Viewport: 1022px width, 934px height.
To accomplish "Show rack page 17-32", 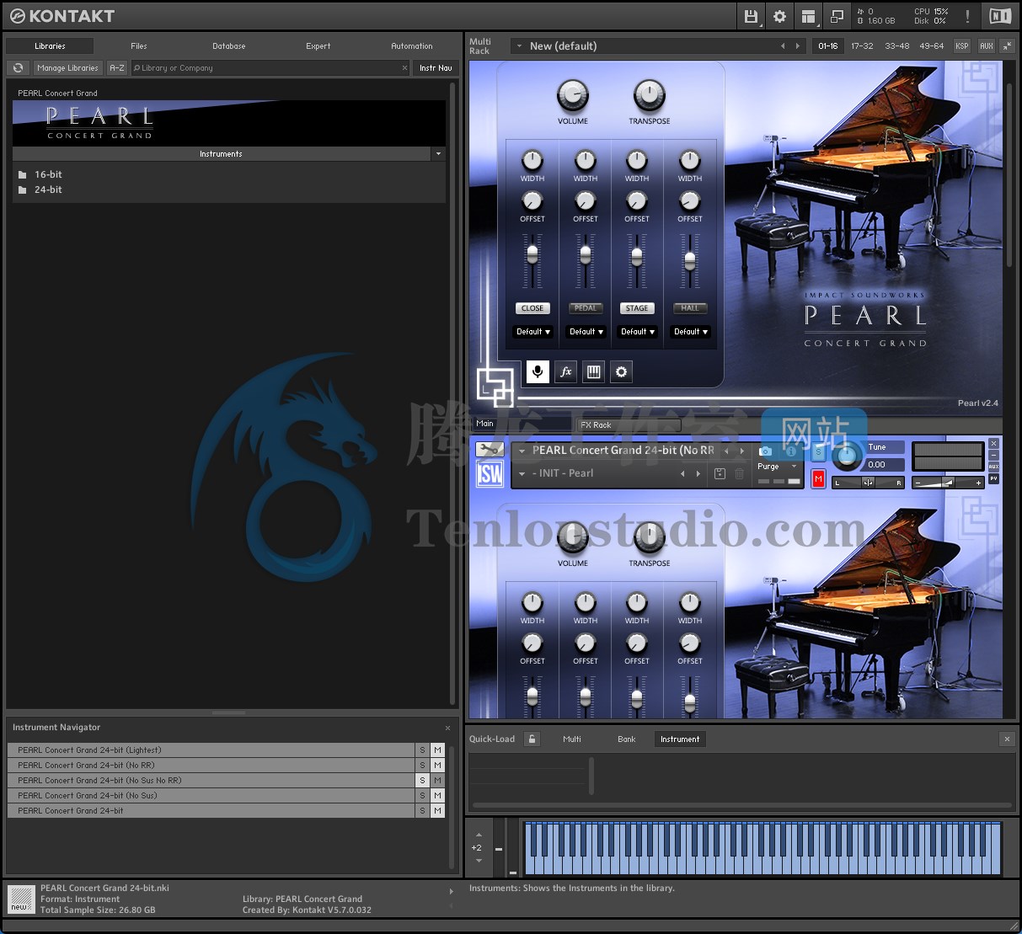I will point(862,46).
